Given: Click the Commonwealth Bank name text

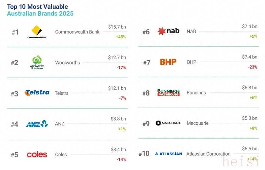Looking at the screenshot, I should (x=77, y=32).
